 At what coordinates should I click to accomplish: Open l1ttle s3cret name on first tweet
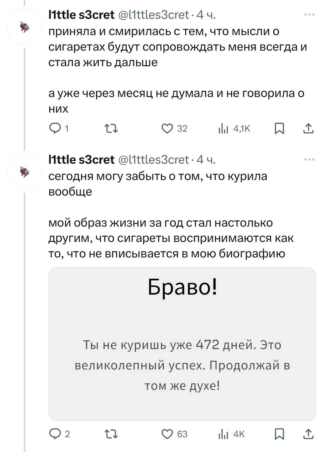click(81, 15)
